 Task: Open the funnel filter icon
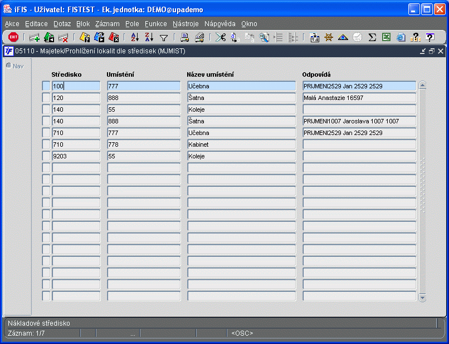coord(164,38)
